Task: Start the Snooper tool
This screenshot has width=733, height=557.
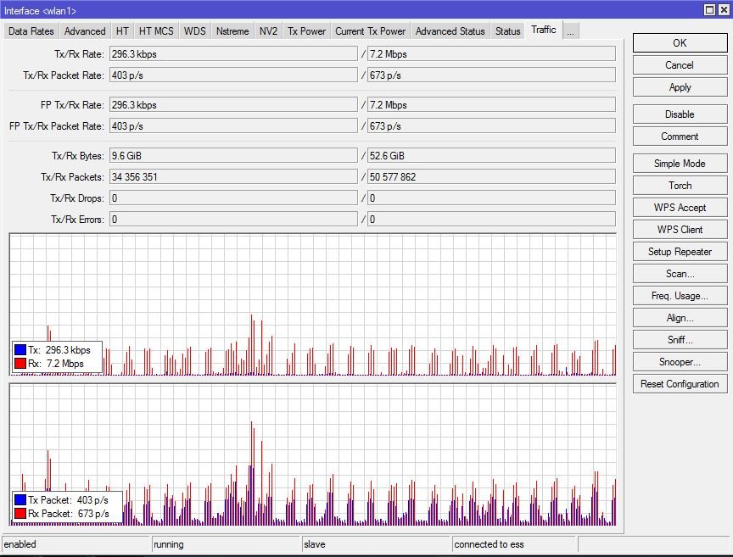Action: pos(680,362)
